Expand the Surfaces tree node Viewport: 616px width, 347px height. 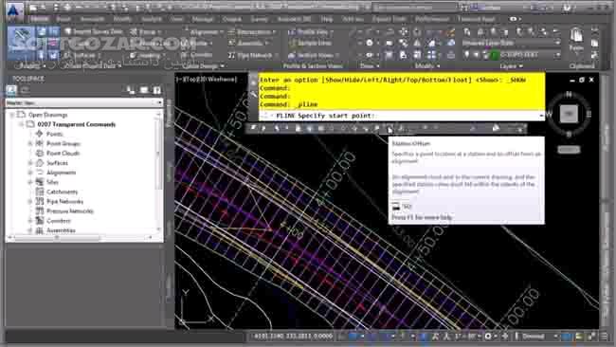30,163
